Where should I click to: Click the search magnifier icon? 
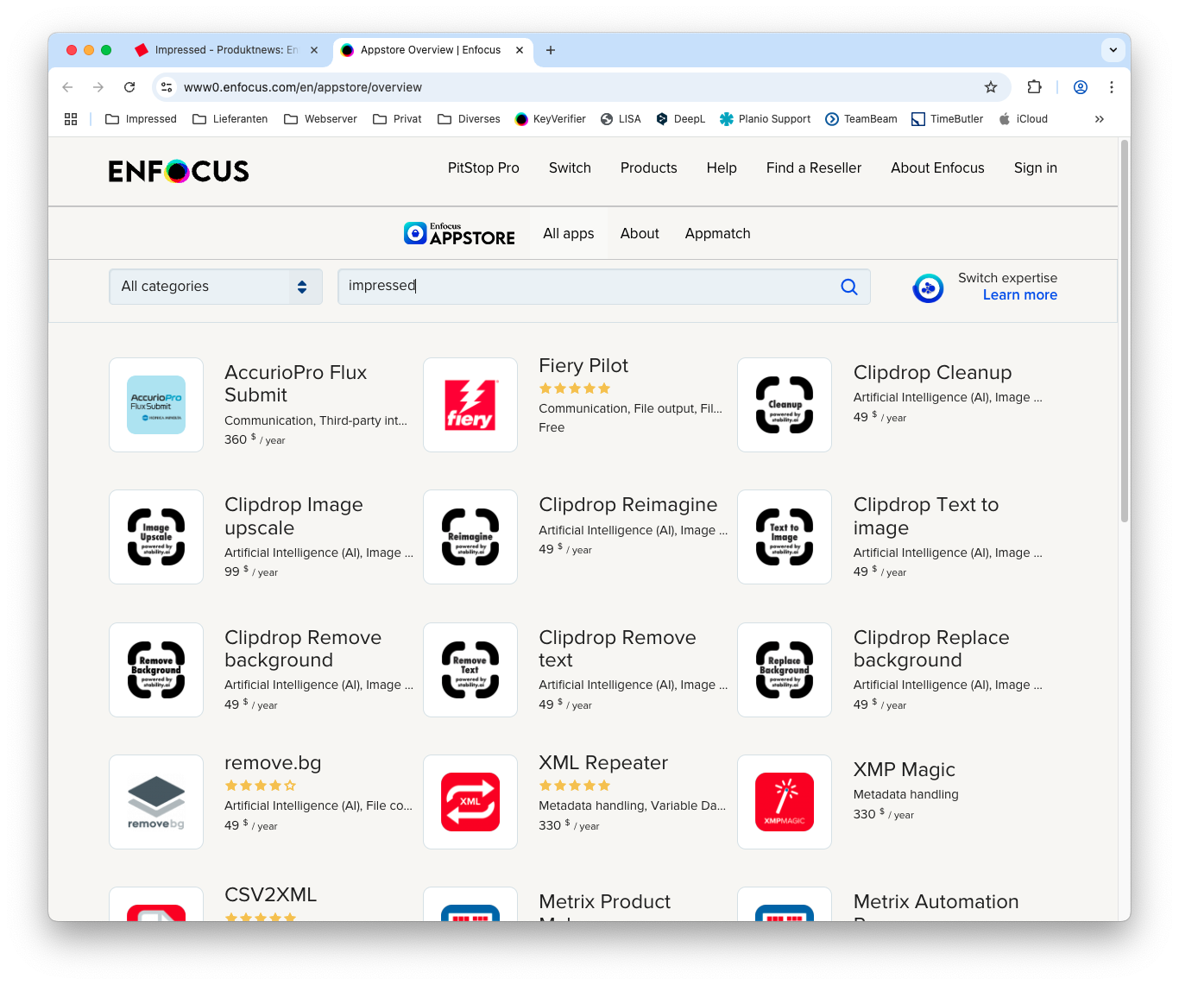[848, 286]
